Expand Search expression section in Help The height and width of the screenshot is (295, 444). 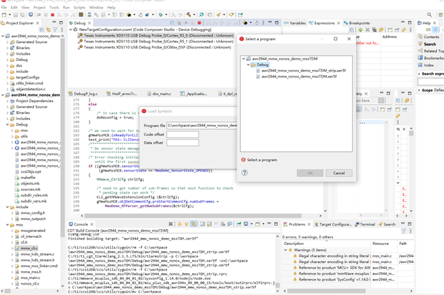click(x=419, y=74)
